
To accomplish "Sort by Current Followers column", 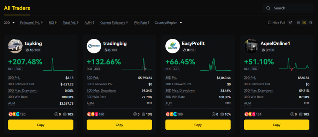I will 114,23.
